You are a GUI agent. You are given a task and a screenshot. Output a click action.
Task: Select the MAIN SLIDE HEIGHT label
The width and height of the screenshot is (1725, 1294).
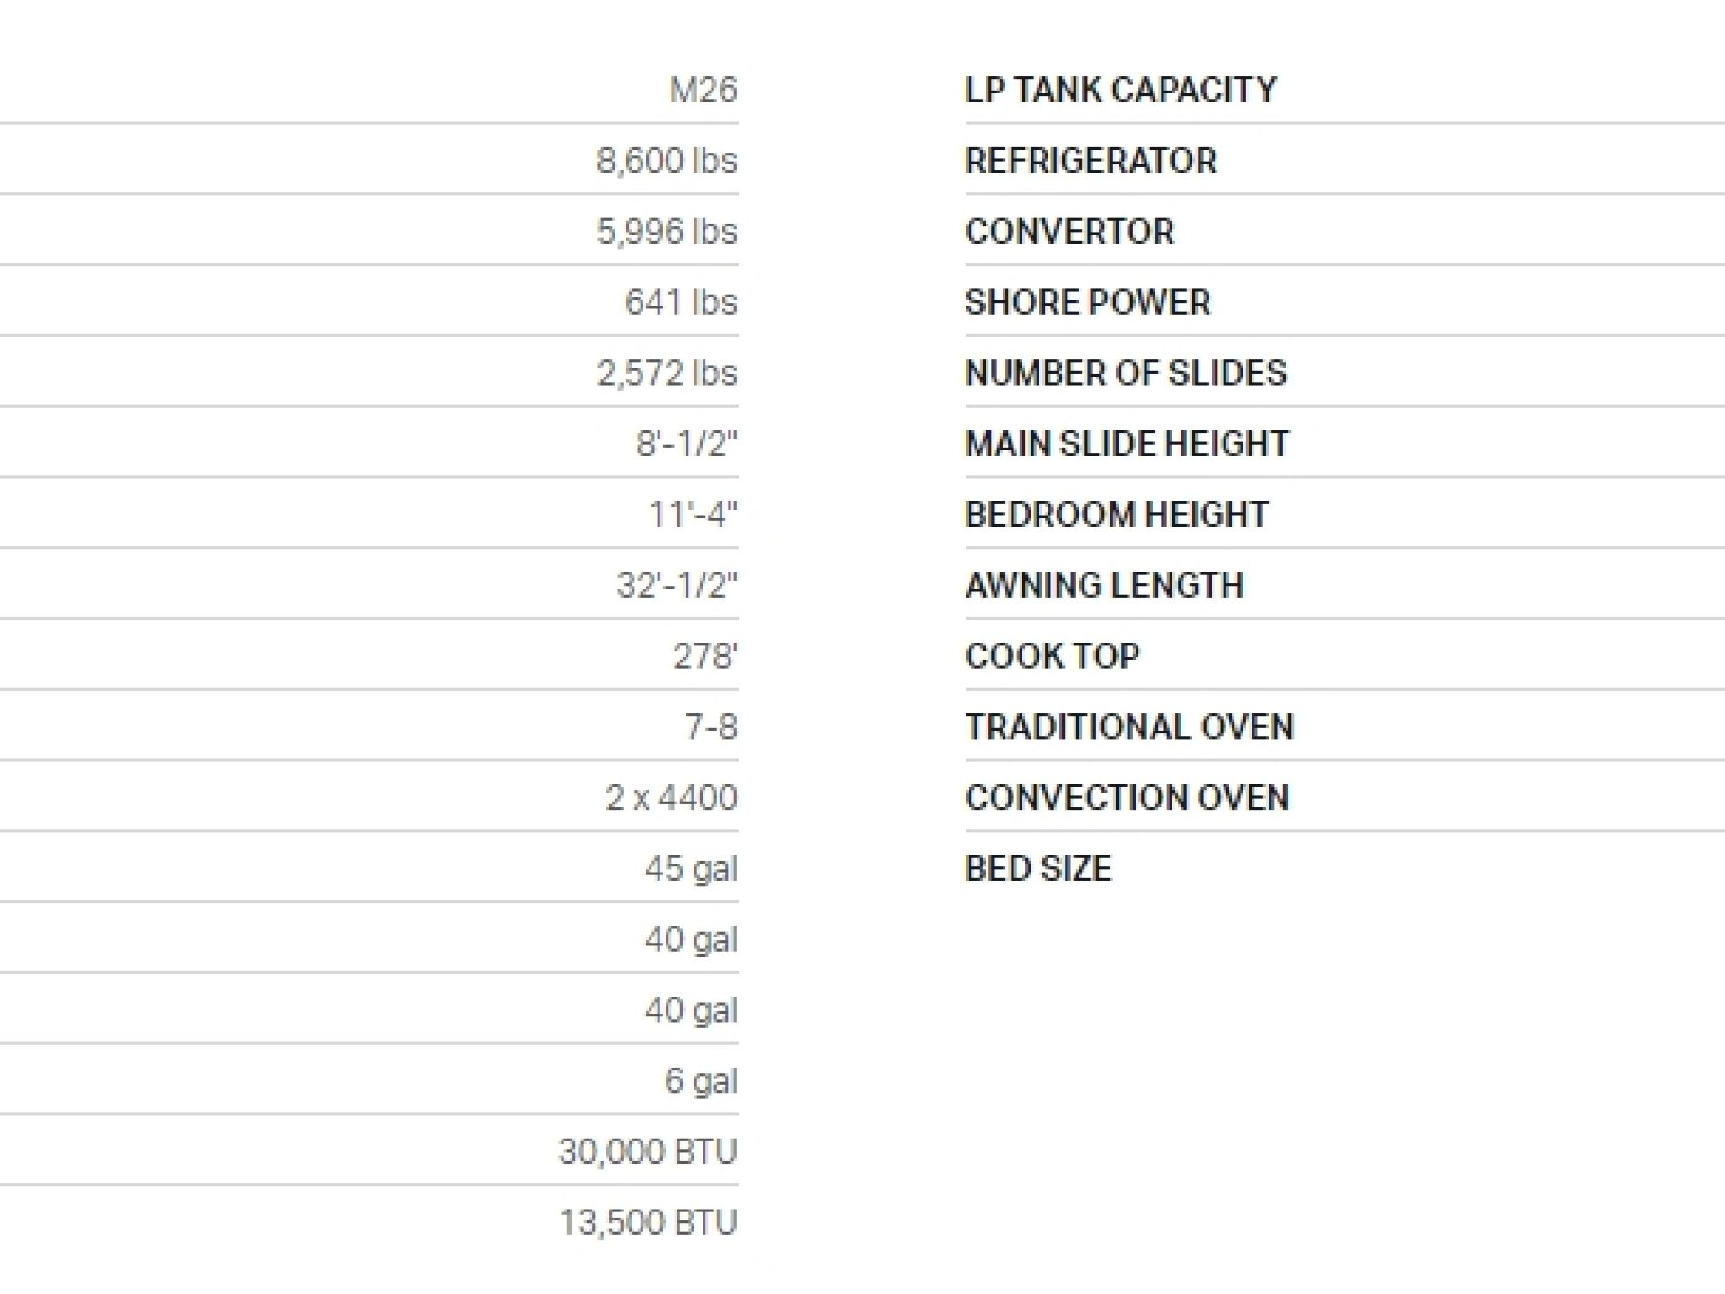click(1127, 444)
